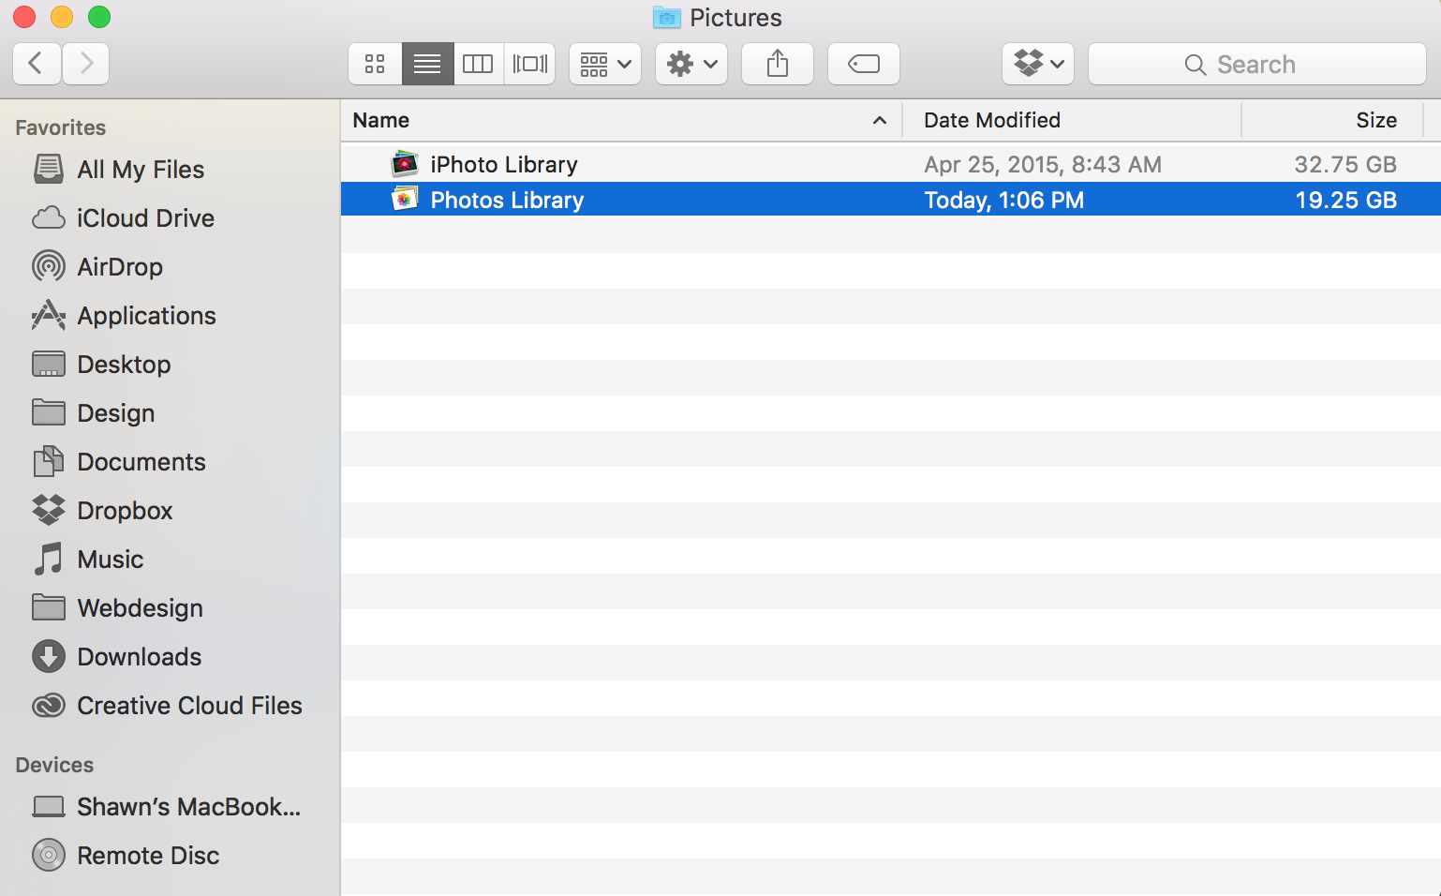Viewport: 1441px width, 896px height.
Task: Select the iPhoto Library file name
Action: pos(504,164)
